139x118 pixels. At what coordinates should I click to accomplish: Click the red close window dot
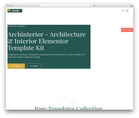pos(8,6)
